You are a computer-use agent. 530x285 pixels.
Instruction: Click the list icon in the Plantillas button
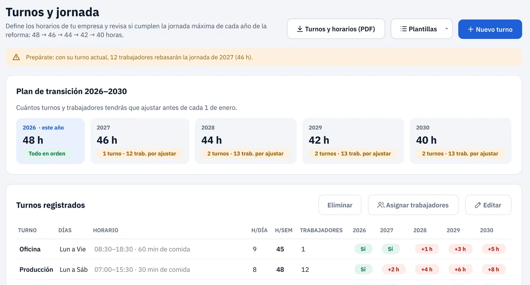click(x=404, y=29)
